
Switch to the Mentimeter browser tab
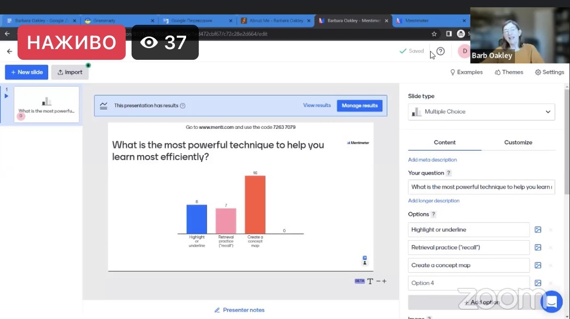click(x=431, y=21)
